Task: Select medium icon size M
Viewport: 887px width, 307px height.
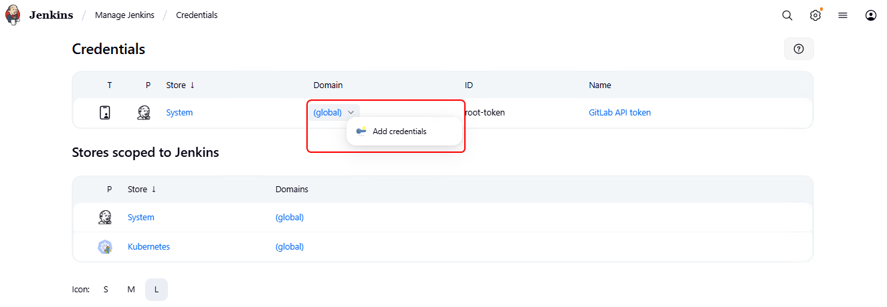Action: coord(131,290)
